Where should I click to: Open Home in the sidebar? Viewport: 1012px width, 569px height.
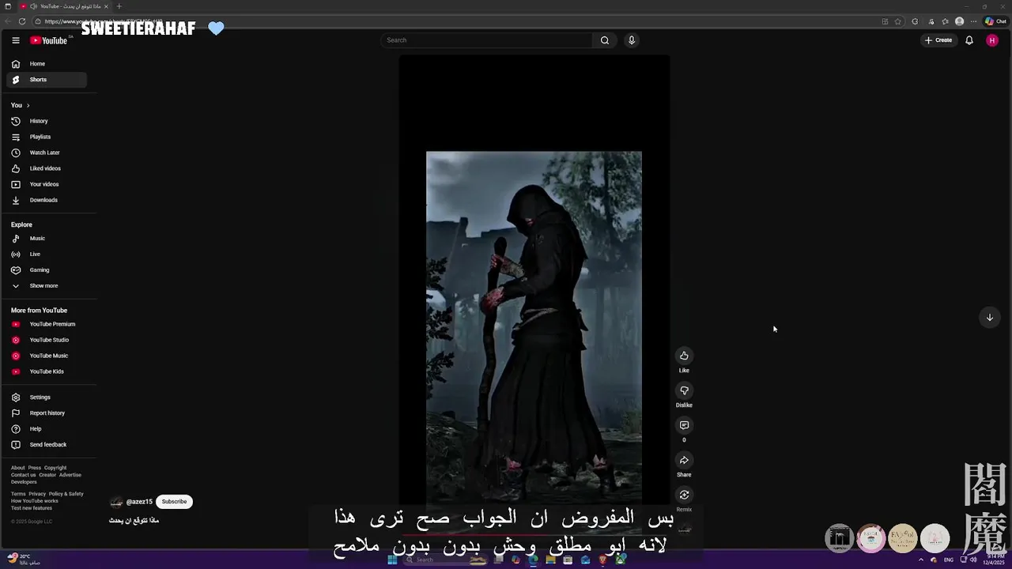(47, 64)
